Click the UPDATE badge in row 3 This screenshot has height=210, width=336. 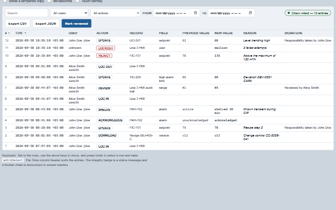[104, 128]
